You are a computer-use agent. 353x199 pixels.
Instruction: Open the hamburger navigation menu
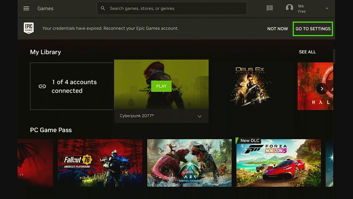(x=26, y=8)
